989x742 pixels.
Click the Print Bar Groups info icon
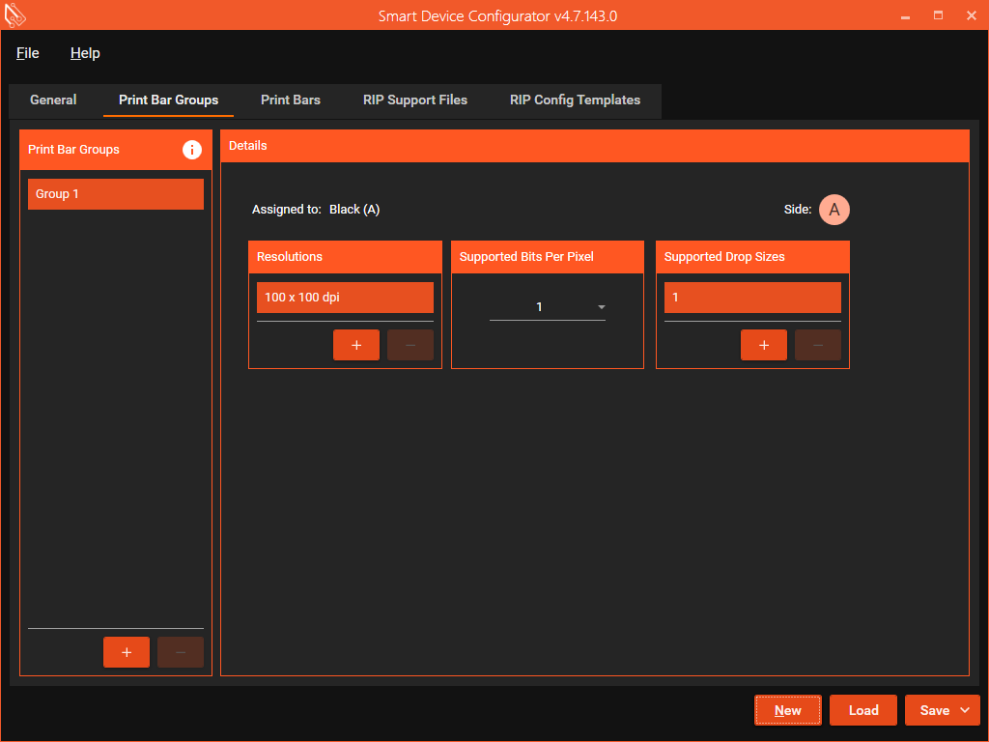192,150
